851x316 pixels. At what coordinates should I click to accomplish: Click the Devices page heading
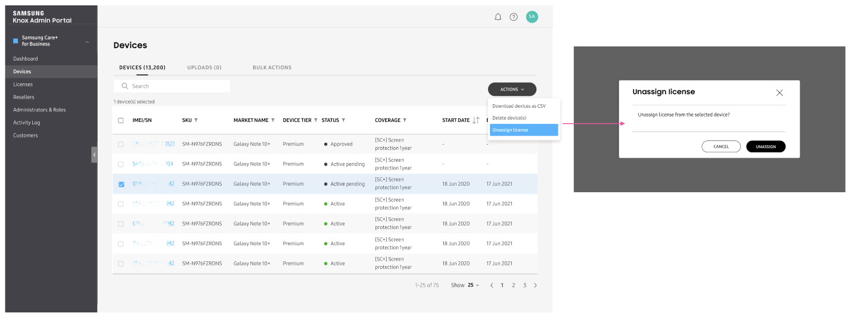130,45
